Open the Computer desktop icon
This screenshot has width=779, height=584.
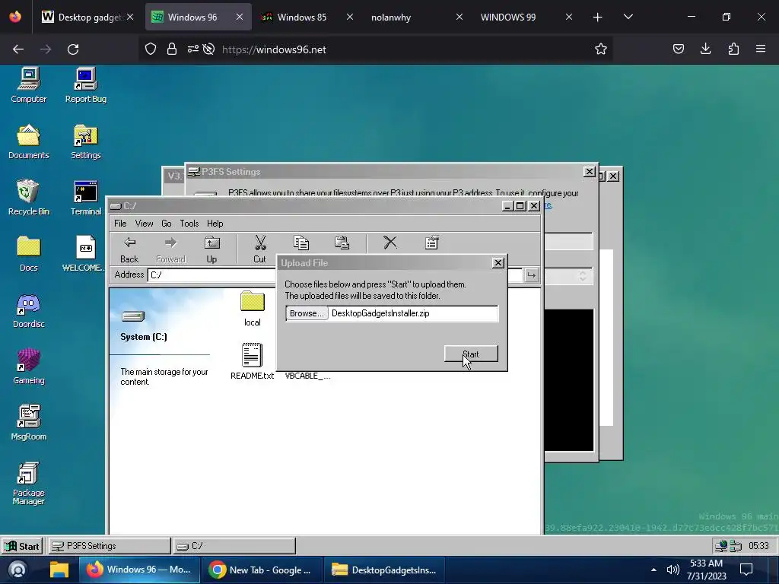(29, 85)
